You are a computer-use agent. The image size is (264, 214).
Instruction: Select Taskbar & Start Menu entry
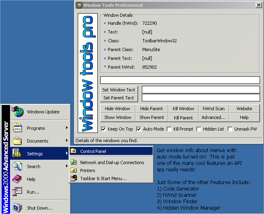pyautogui.click(x=103, y=178)
